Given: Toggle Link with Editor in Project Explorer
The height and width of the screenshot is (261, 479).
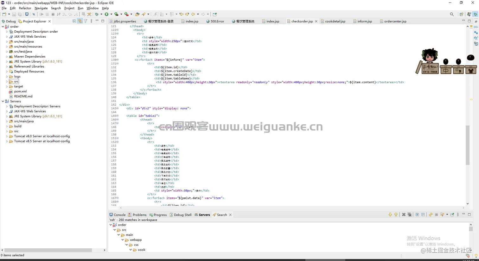Looking at the screenshot, I should 80,21.
